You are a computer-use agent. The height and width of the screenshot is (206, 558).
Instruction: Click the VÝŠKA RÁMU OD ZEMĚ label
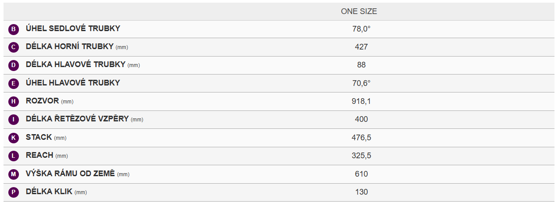click(x=70, y=174)
